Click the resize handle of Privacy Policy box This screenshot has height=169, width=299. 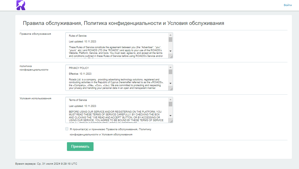[171, 89]
